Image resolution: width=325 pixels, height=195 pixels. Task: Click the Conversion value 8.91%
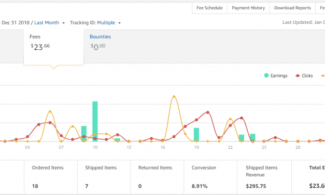click(200, 186)
